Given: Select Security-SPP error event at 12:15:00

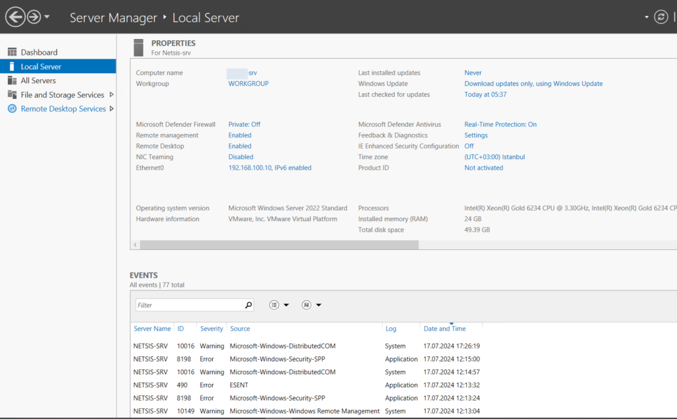Looking at the screenshot, I should (307, 359).
